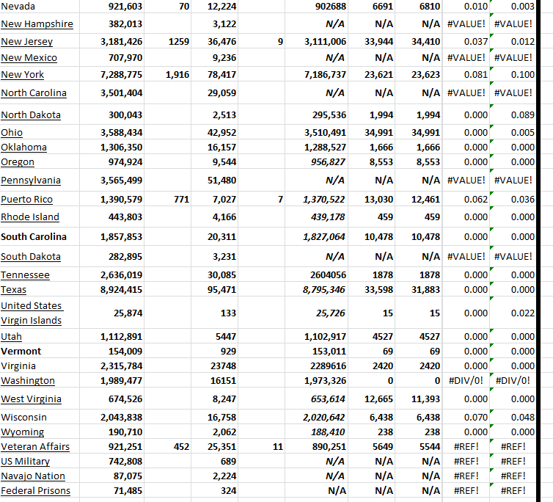The height and width of the screenshot is (502, 553).
Task: Click the North Carolina hyperlink
Action: coord(34,93)
